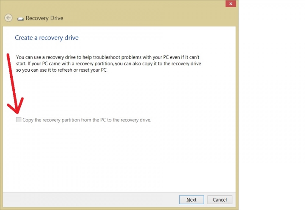The height and width of the screenshot is (210, 305).
Task: Click the Next button
Action: (x=191, y=200)
